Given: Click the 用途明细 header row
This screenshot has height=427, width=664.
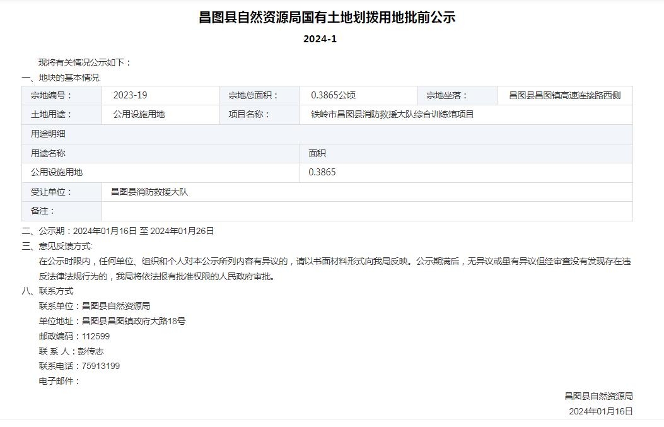Looking at the screenshot, I should (327, 134).
